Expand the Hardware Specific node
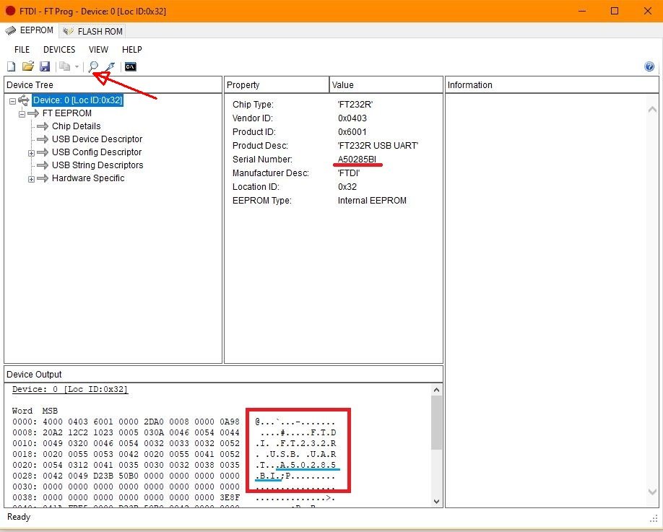Screen dimensions: 663x532 tap(31, 179)
